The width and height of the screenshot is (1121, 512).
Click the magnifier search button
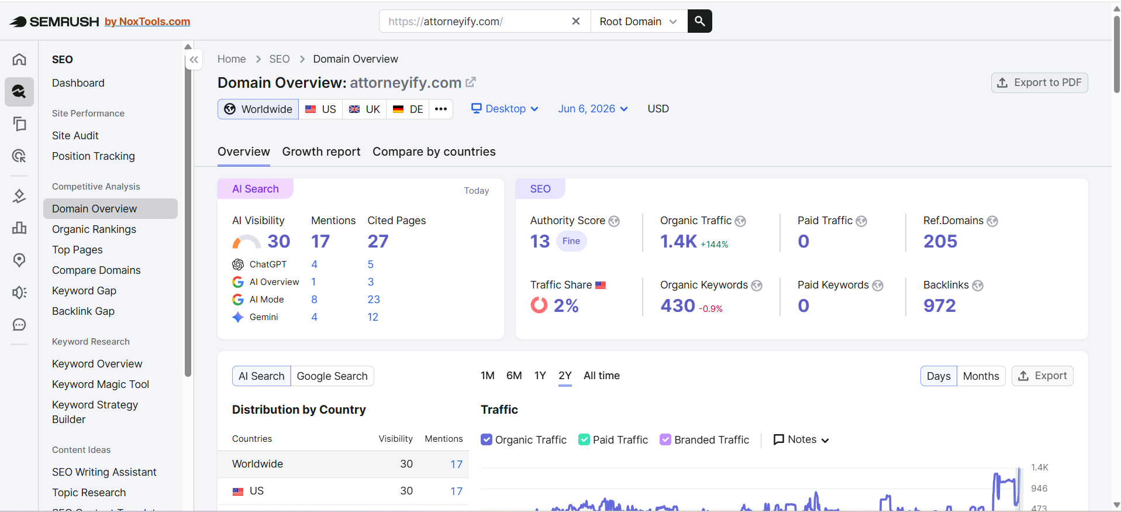(x=699, y=21)
